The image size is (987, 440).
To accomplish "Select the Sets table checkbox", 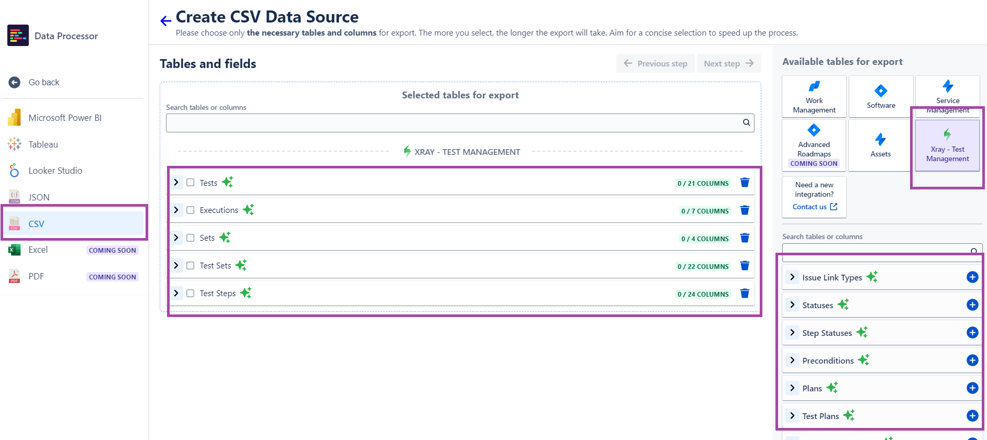I will coord(191,238).
